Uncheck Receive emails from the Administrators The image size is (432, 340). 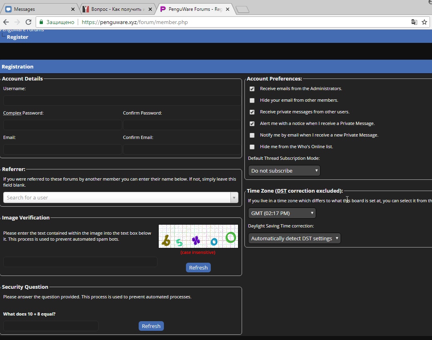[x=252, y=89]
